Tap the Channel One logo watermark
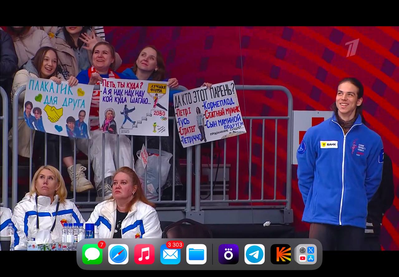The width and height of the screenshot is (399, 277). [x=352, y=48]
